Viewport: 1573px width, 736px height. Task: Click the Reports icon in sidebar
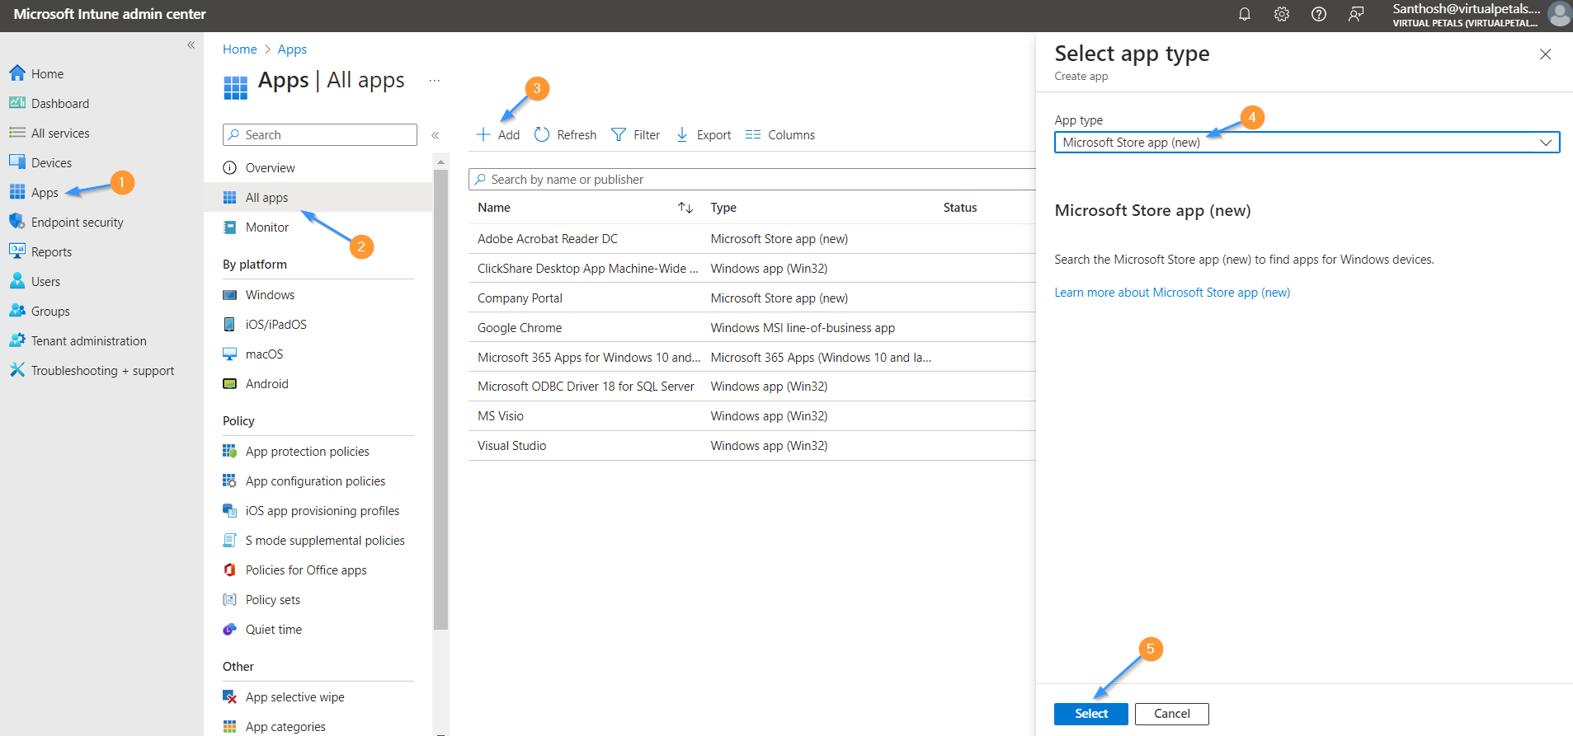(x=17, y=251)
